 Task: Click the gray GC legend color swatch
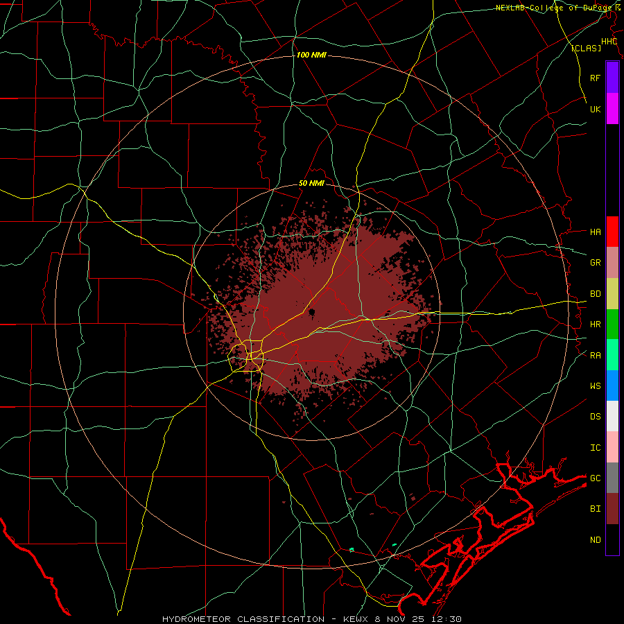tap(612, 478)
